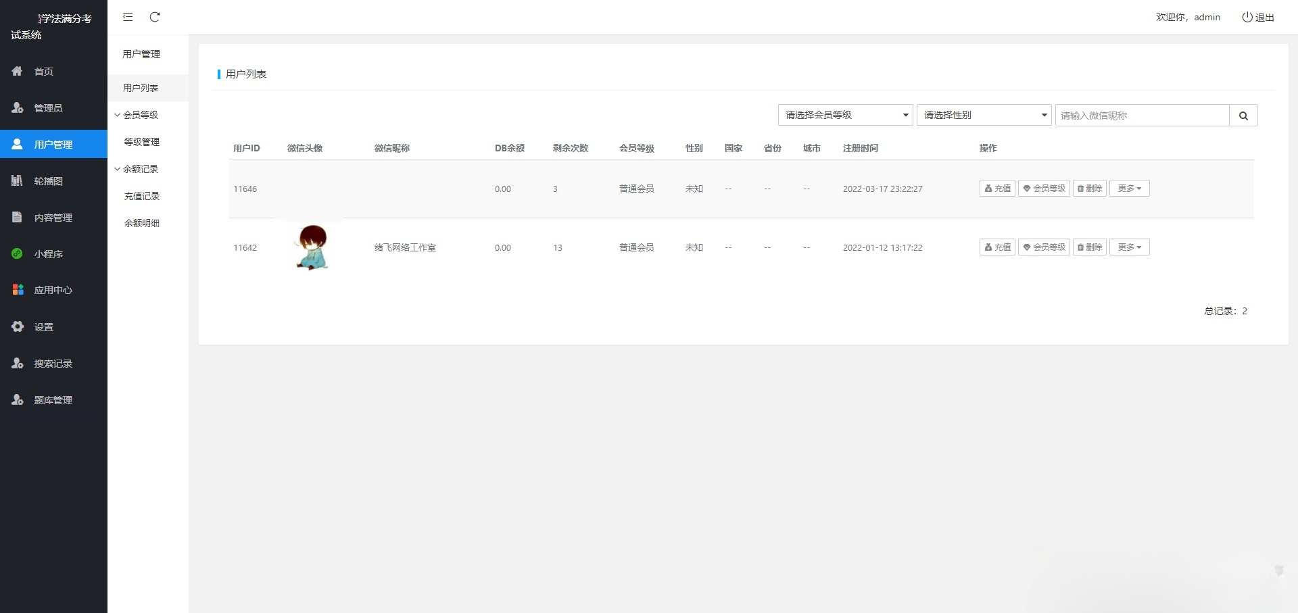This screenshot has width=1298, height=613.
Task: Click the refresh icon at the top
Action: 155,17
